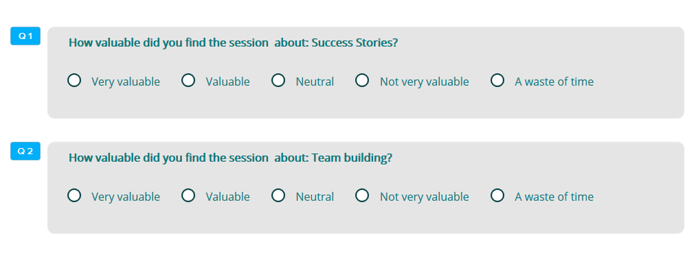Viewport: 696px width, 259px height.
Task: Select A waste of time radio for Team building
Action: (497, 195)
